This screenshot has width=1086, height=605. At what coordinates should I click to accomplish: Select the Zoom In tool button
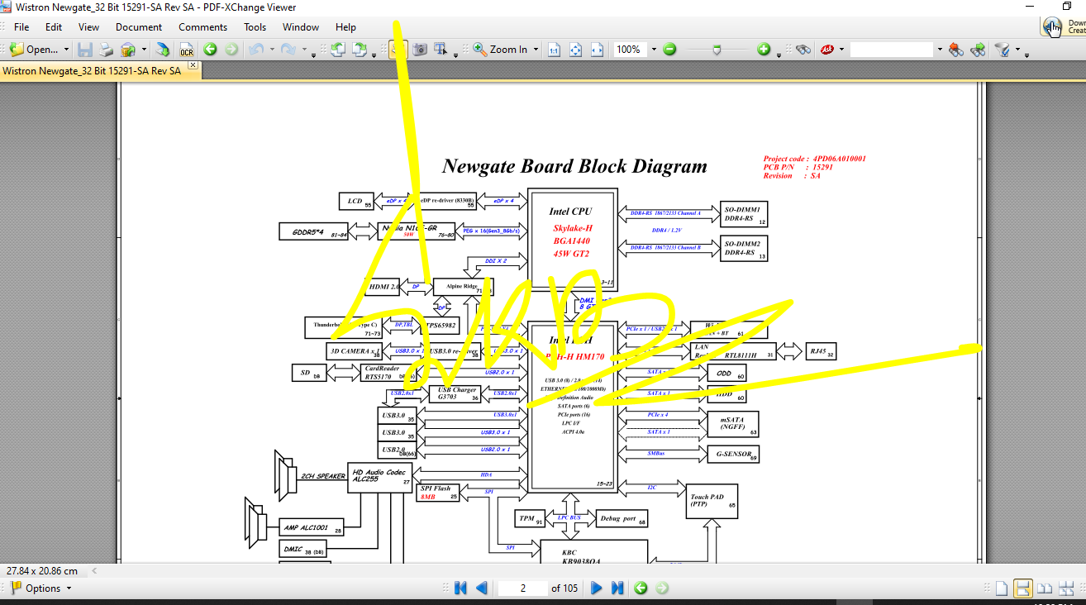pyautogui.click(x=501, y=50)
